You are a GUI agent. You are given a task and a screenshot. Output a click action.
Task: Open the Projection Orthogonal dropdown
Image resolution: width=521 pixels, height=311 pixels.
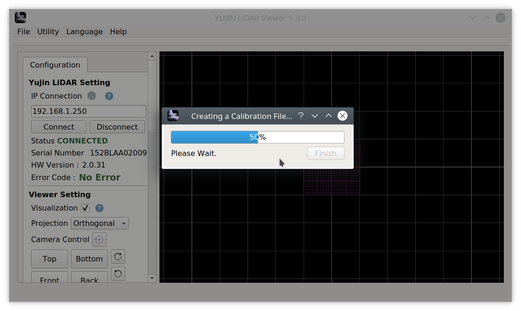[100, 224]
